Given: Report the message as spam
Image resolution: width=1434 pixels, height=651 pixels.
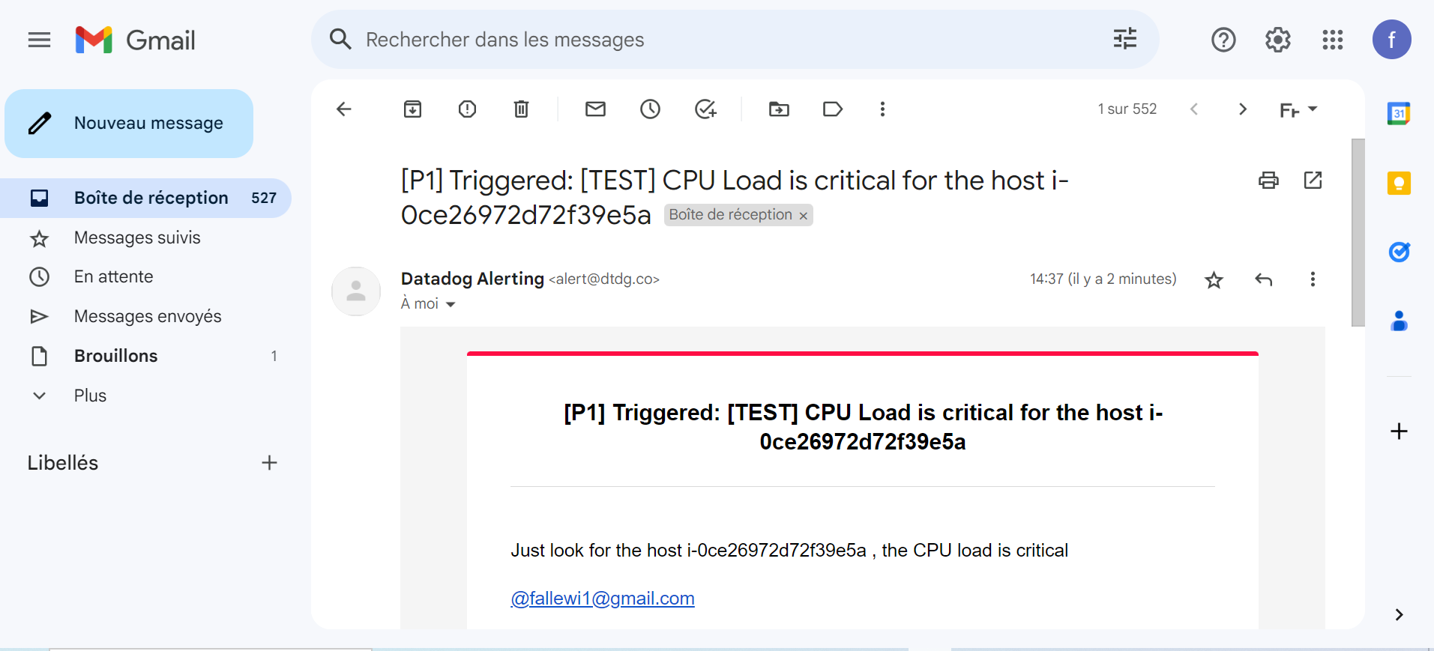Looking at the screenshot, I should point(467,109).
